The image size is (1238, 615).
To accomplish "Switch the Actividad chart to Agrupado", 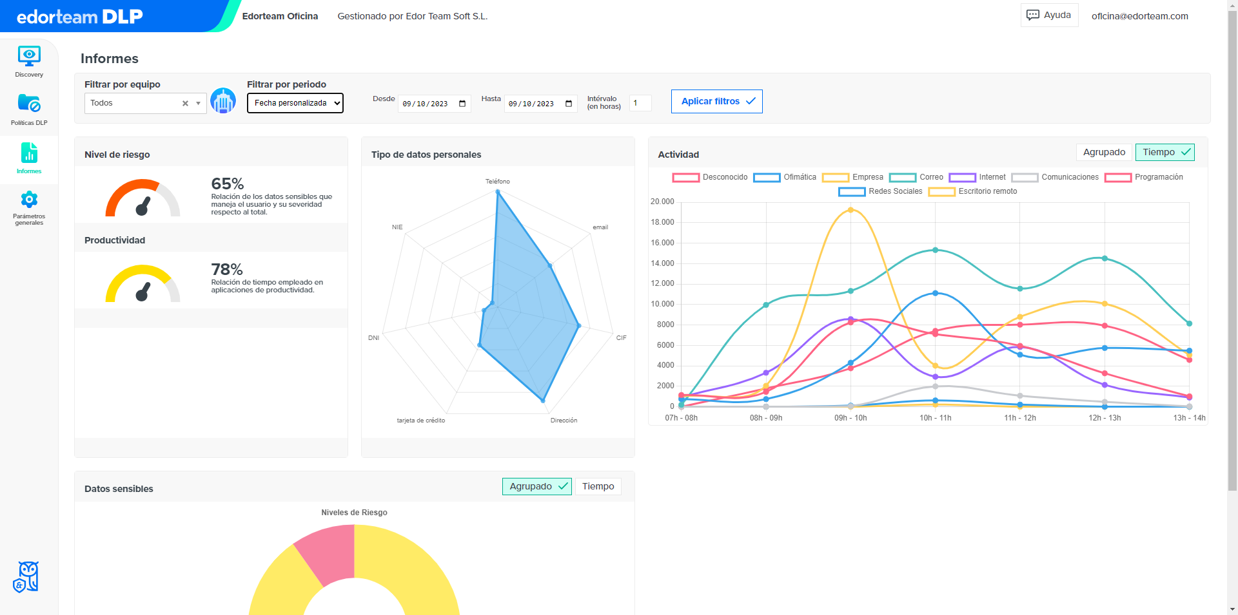I will (1104, 152).
